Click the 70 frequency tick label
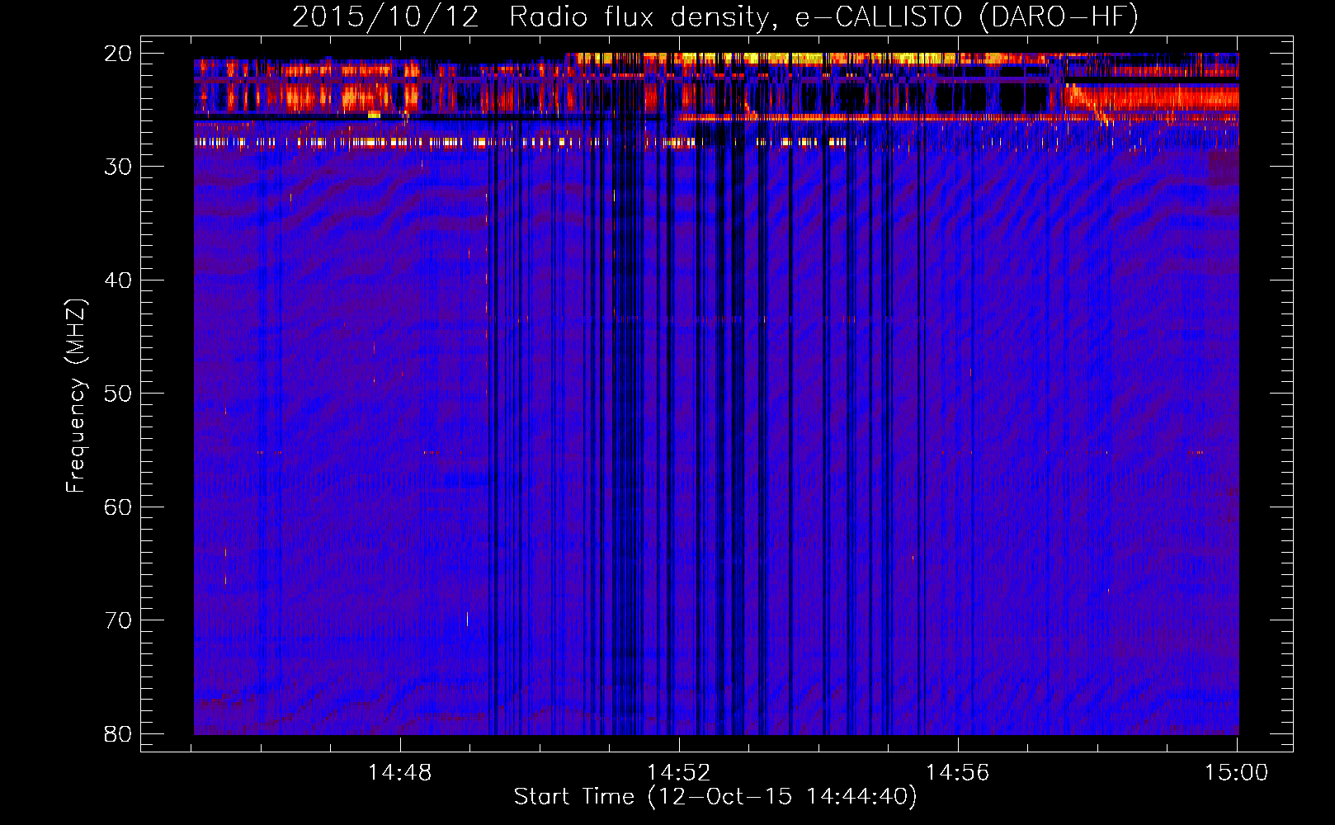The image size is (1335, 825). [119, 620]
